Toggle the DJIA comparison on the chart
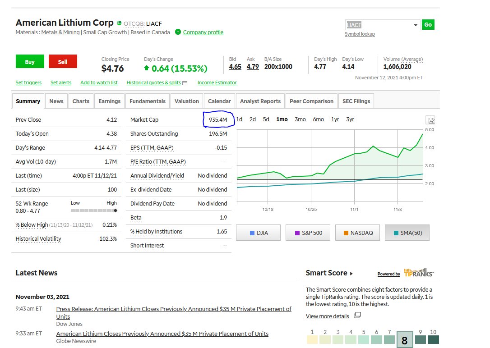Image resolution: width=490 pixels, height=348 pixels. point(259,233)
